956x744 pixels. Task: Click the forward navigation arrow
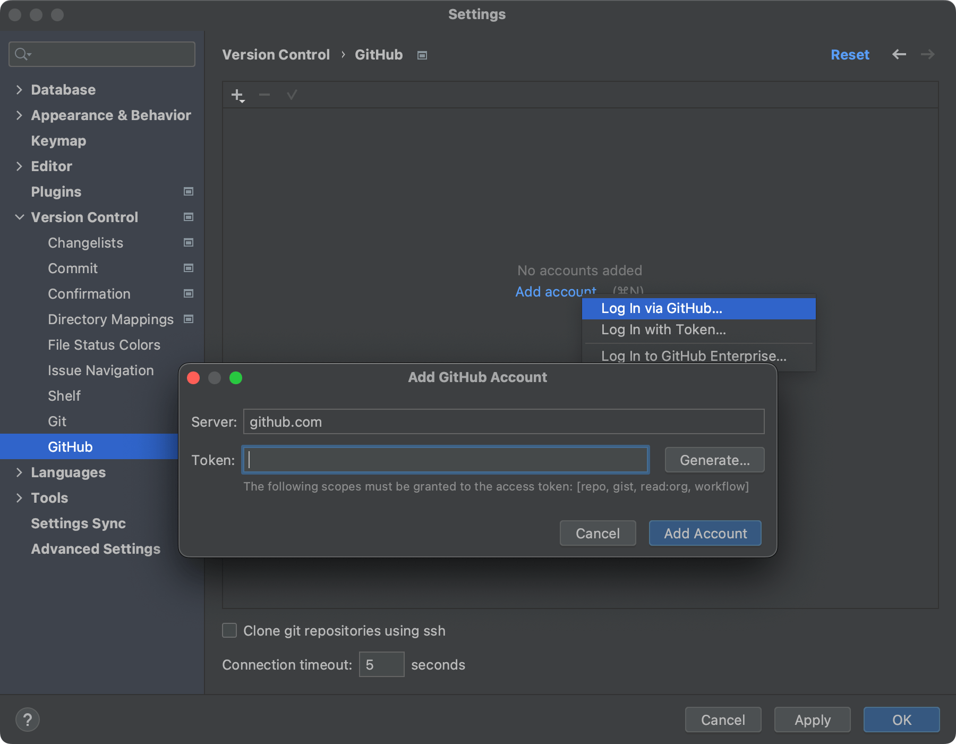click(x=927, y=54)
